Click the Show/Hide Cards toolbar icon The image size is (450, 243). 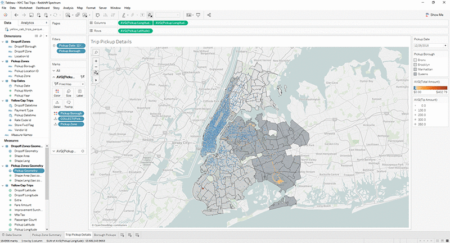188,15
